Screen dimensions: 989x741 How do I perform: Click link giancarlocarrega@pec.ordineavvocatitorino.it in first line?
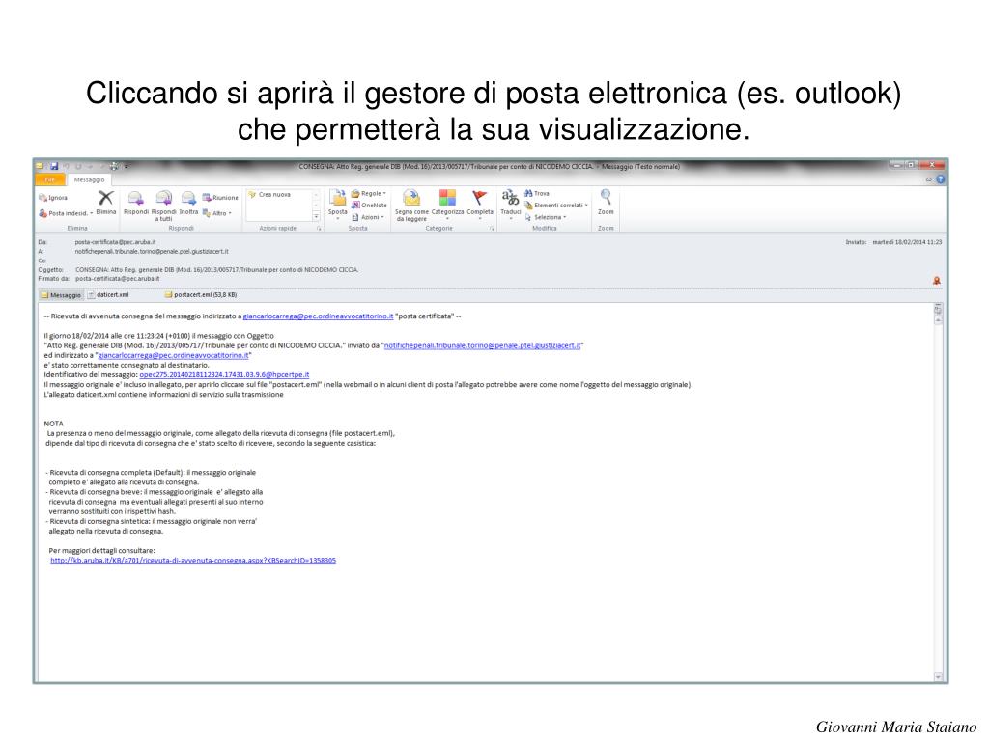tap(318, 316)
